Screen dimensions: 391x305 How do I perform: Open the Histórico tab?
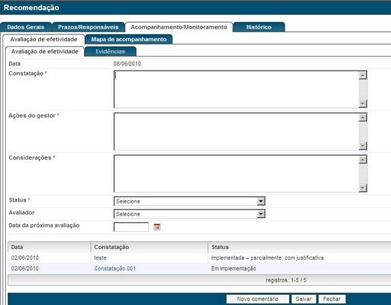pos(259,27)
